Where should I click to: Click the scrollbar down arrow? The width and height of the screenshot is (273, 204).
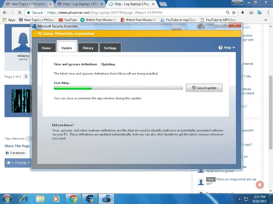271,191
